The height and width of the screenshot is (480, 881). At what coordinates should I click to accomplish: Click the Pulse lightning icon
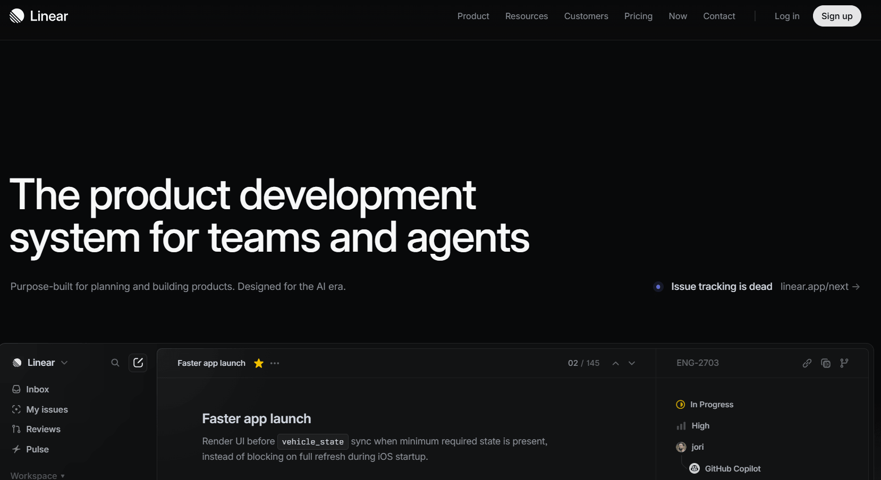tap(16, 449)
